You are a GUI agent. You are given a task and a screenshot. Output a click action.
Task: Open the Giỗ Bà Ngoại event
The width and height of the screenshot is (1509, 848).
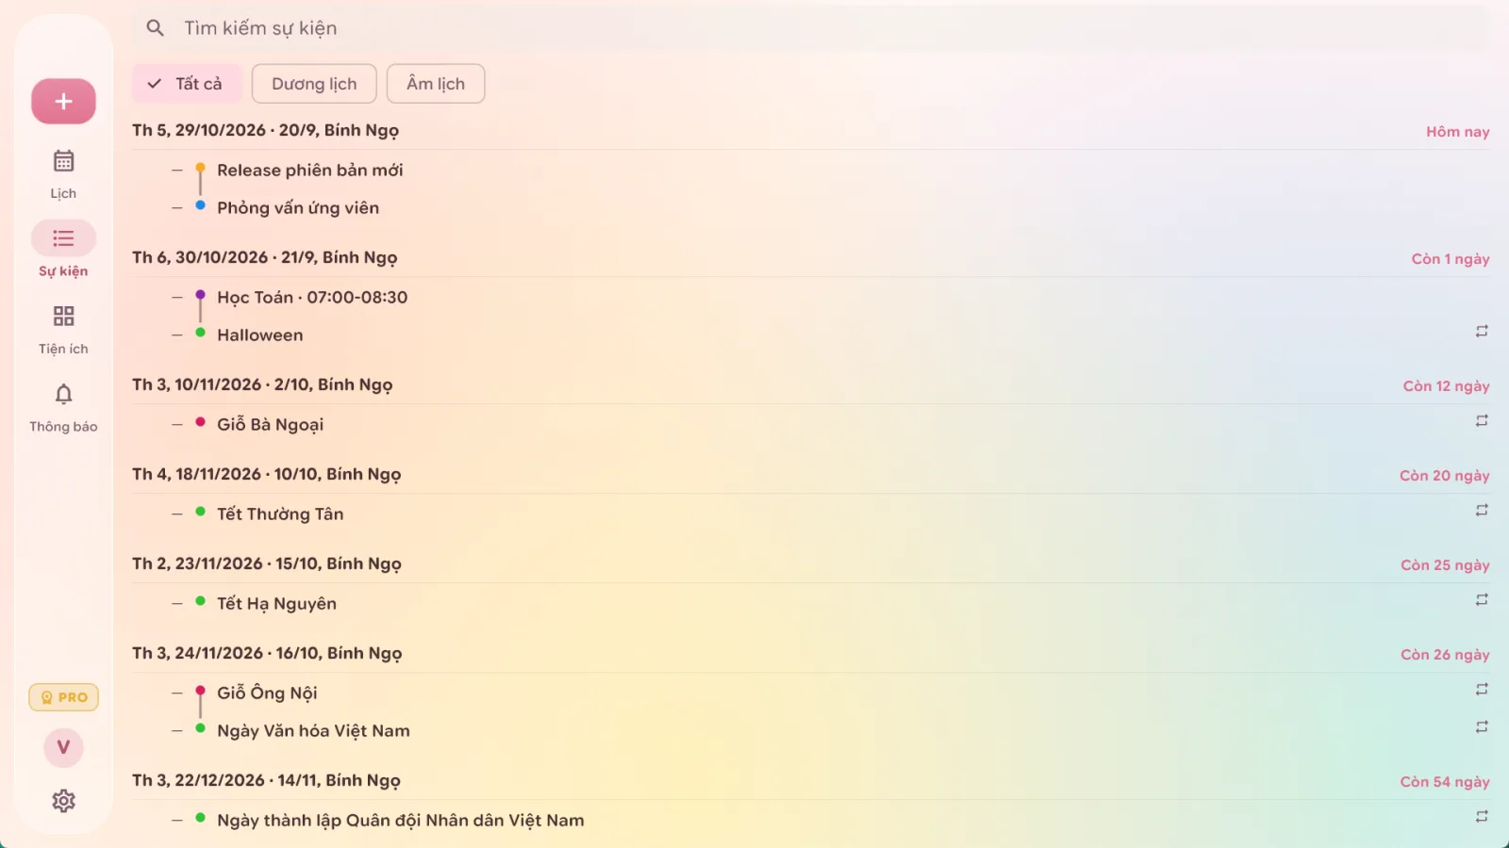pyautogui.click(x=271, y=425)
